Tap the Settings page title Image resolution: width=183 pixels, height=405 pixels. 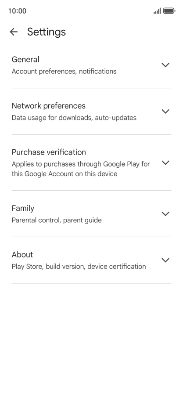coord(47,32)
